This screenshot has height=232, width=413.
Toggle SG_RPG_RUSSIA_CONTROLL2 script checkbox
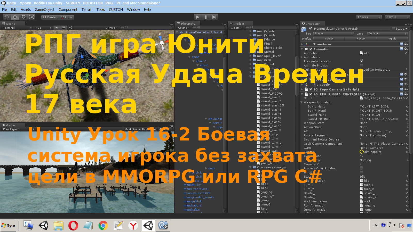tap(311, 94)
